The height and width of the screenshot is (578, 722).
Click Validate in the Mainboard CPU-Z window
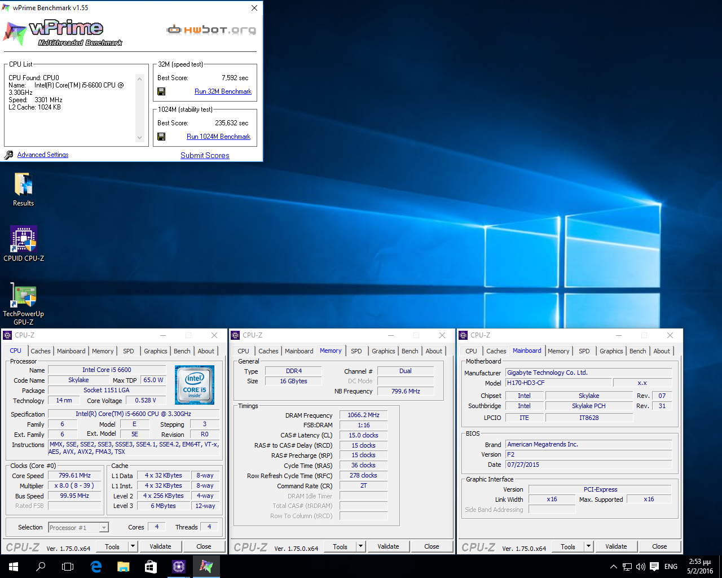616,546
